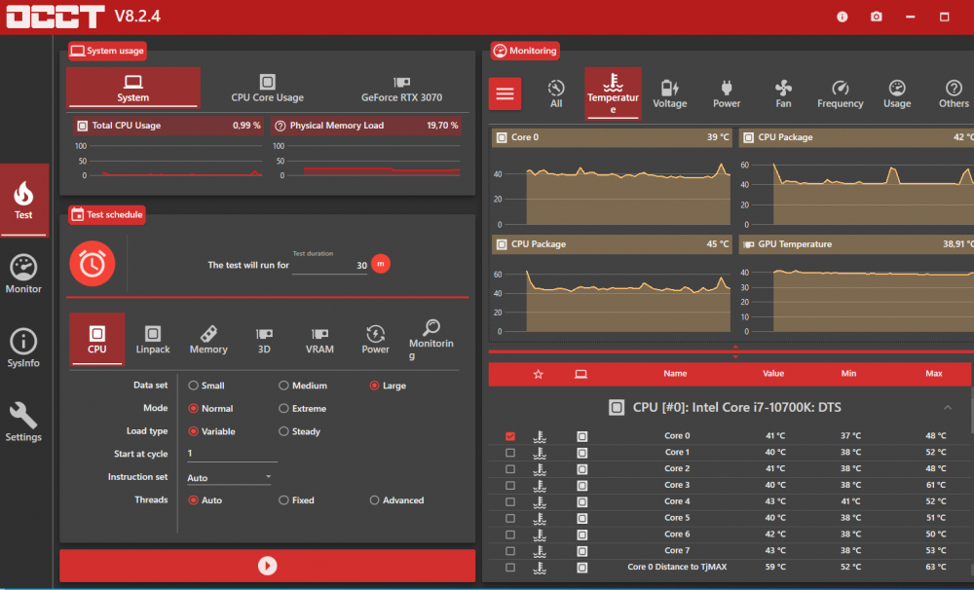This screenshot has width=974, height=590.
Task: Click the chip icon in Core 3 row
Action: pos(582,486)
